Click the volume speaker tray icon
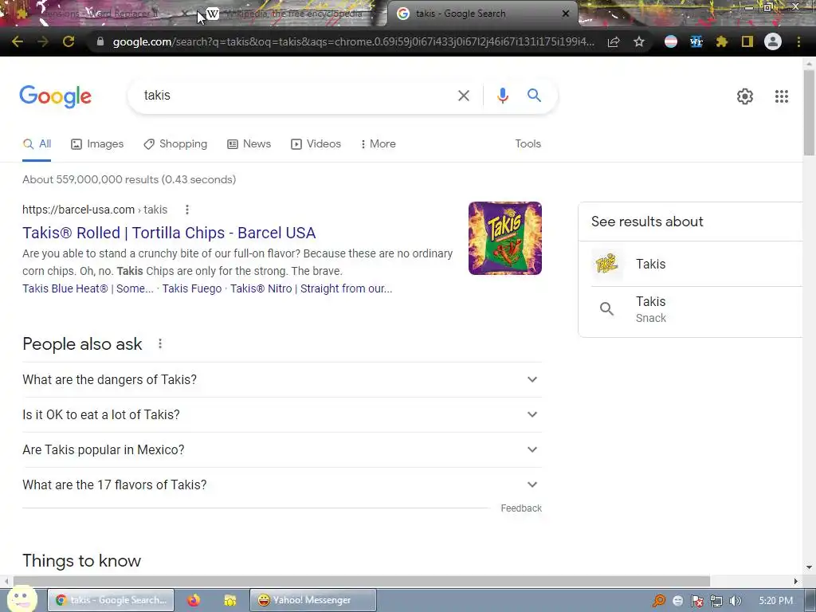The height and width of the screenshot is (612, 816). 735,601
